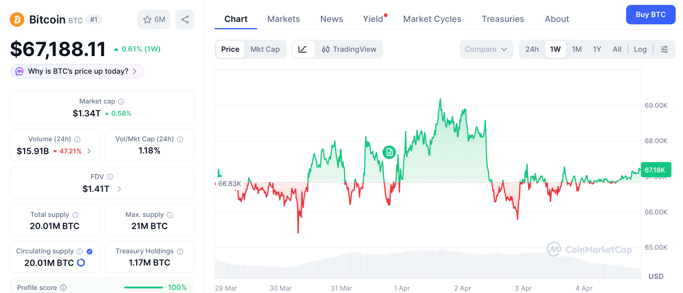Click the Profile score progress bar

143,287
